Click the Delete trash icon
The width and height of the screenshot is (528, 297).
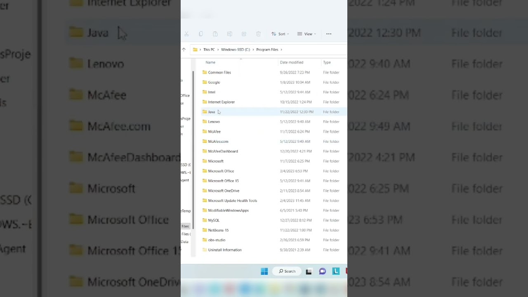click(x=258, y=34)
